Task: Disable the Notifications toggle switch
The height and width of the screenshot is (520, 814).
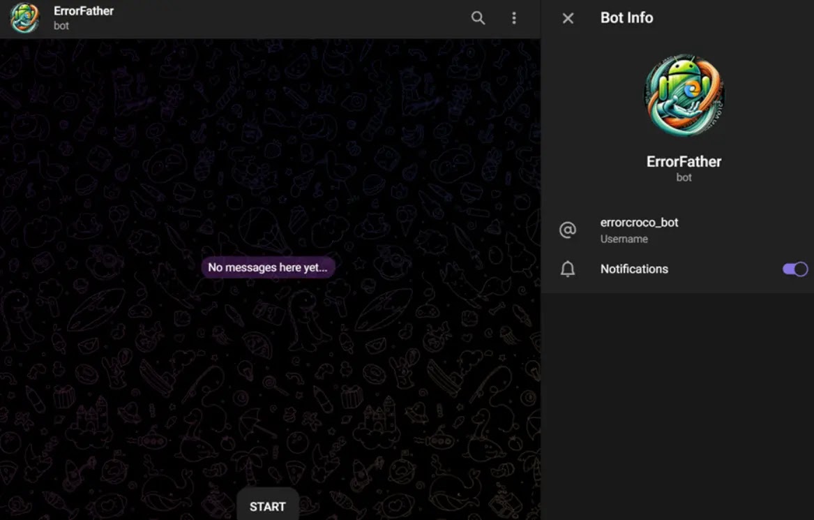Action: coord(794,269)
